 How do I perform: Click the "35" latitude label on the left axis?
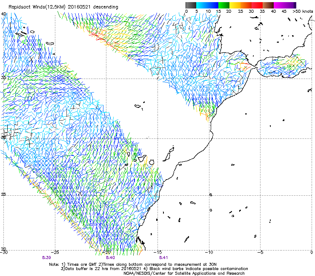click(3, 77)
